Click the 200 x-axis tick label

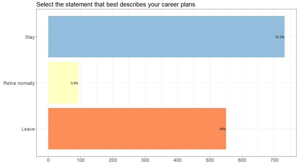point(113,160)
